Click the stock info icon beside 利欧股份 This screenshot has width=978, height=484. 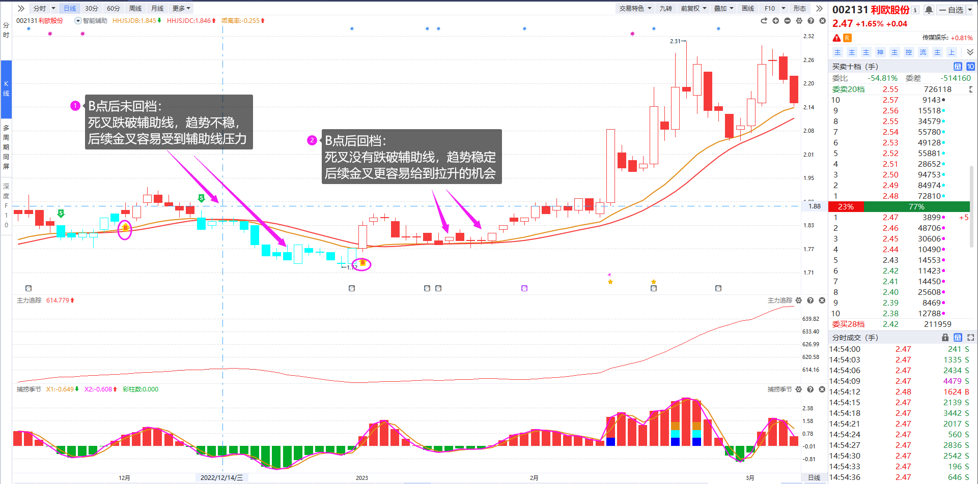click(915, 10)
